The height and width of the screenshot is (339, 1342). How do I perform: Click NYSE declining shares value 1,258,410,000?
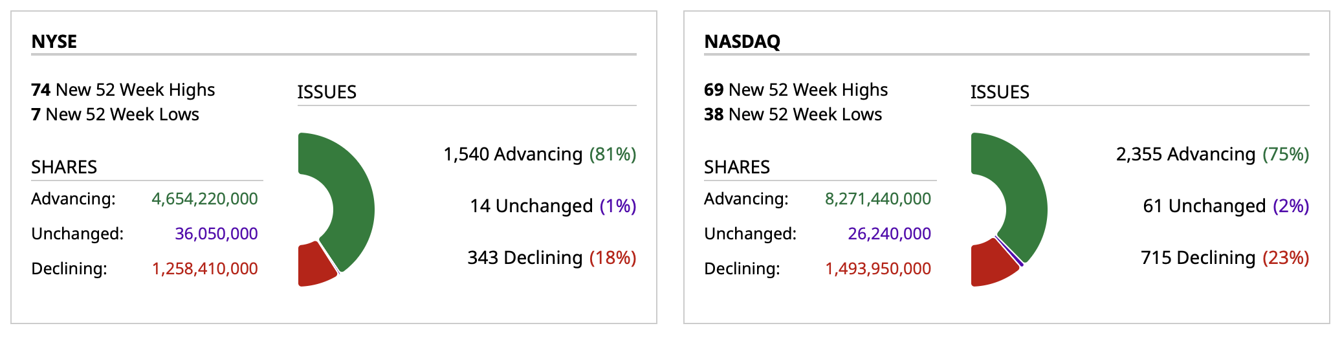pos(204,268)
